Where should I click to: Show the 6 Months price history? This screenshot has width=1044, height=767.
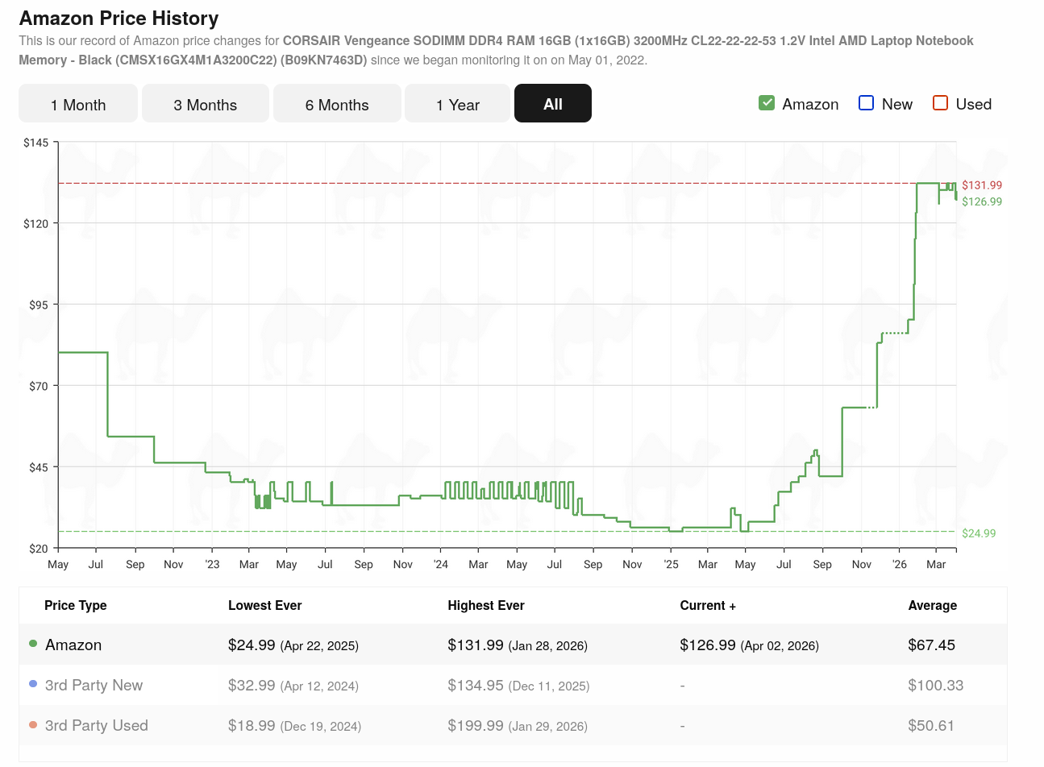[x=337, y=104]
